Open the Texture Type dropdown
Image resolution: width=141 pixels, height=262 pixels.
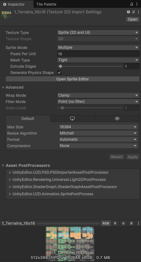click(x=98, y=33)
